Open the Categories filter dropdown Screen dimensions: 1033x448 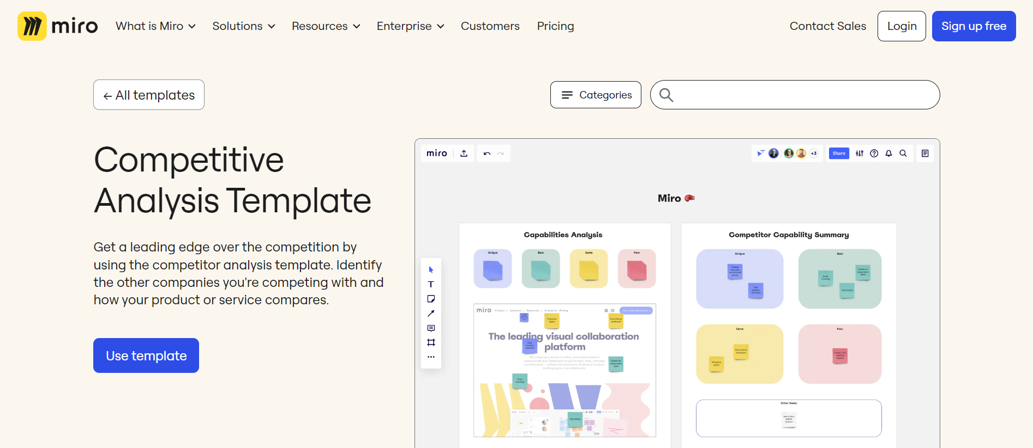[596, 95]
